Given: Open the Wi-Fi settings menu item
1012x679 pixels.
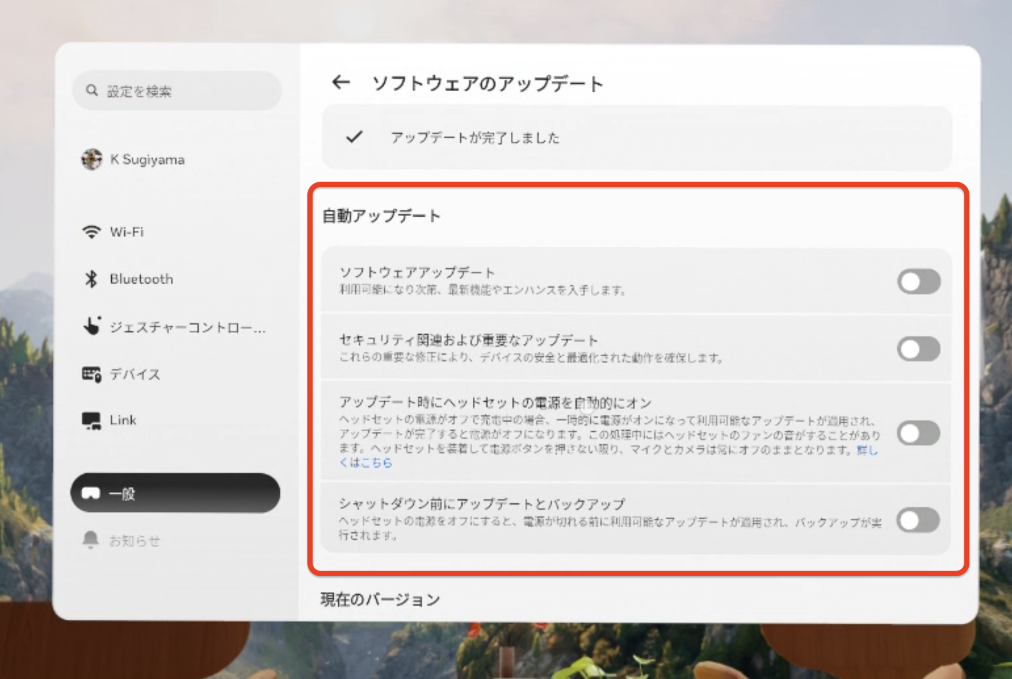Looking at the screenshot, I should (x=176, y=232).
